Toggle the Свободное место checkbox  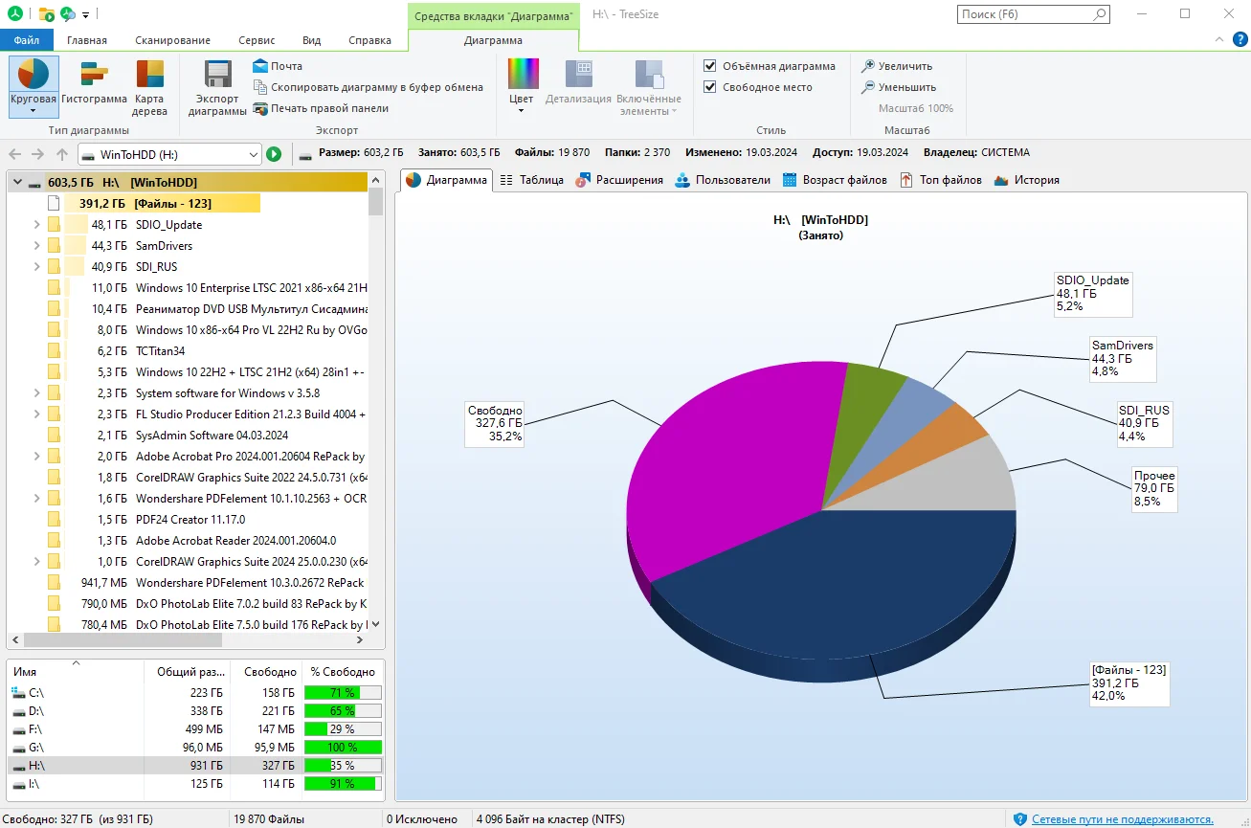tap(710, 87)
